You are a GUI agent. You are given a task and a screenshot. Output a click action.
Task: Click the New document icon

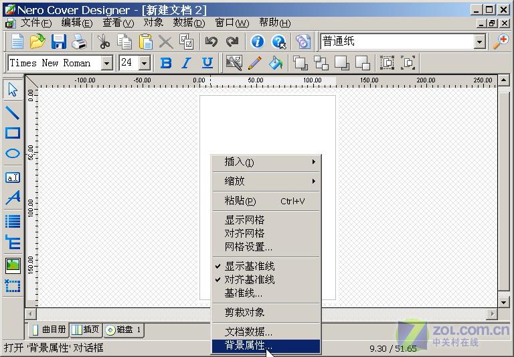[x=17, y=42]
